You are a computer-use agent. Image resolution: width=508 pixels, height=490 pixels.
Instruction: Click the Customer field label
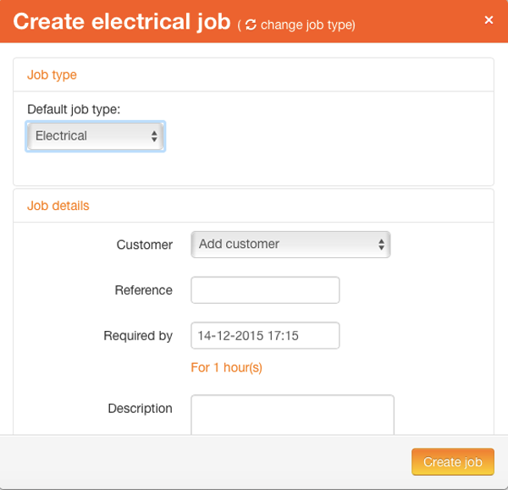coord(145,245)
